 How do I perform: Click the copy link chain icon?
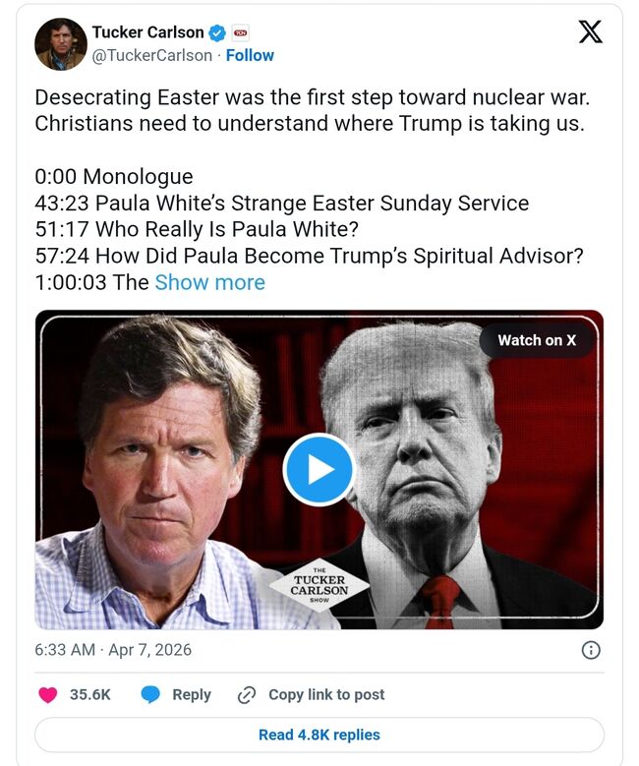[247, 694]
